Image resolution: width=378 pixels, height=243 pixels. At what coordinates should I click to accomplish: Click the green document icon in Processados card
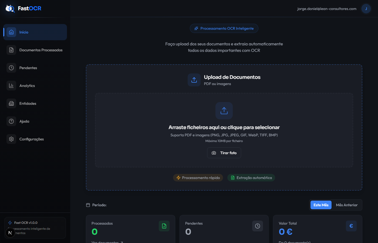[164, 226]
